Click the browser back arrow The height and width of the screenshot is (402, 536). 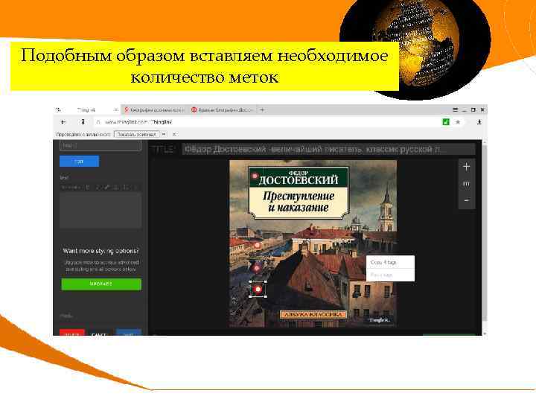[x=63, y=122]
